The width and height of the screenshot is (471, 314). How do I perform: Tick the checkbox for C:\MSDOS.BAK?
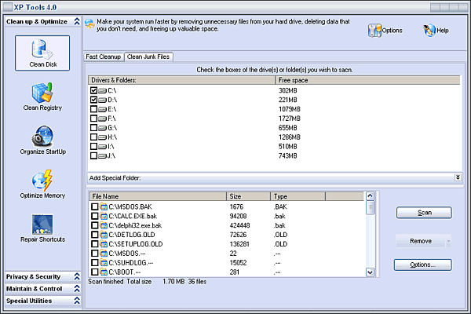click(x=95, y=206)
